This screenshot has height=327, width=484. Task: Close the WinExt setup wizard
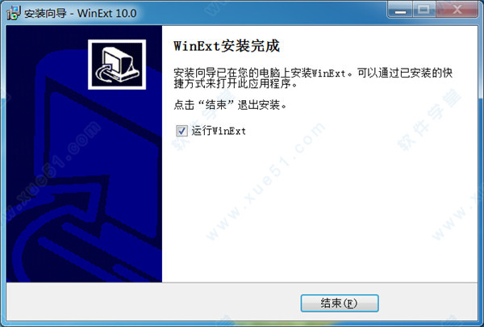coord(457,10)
